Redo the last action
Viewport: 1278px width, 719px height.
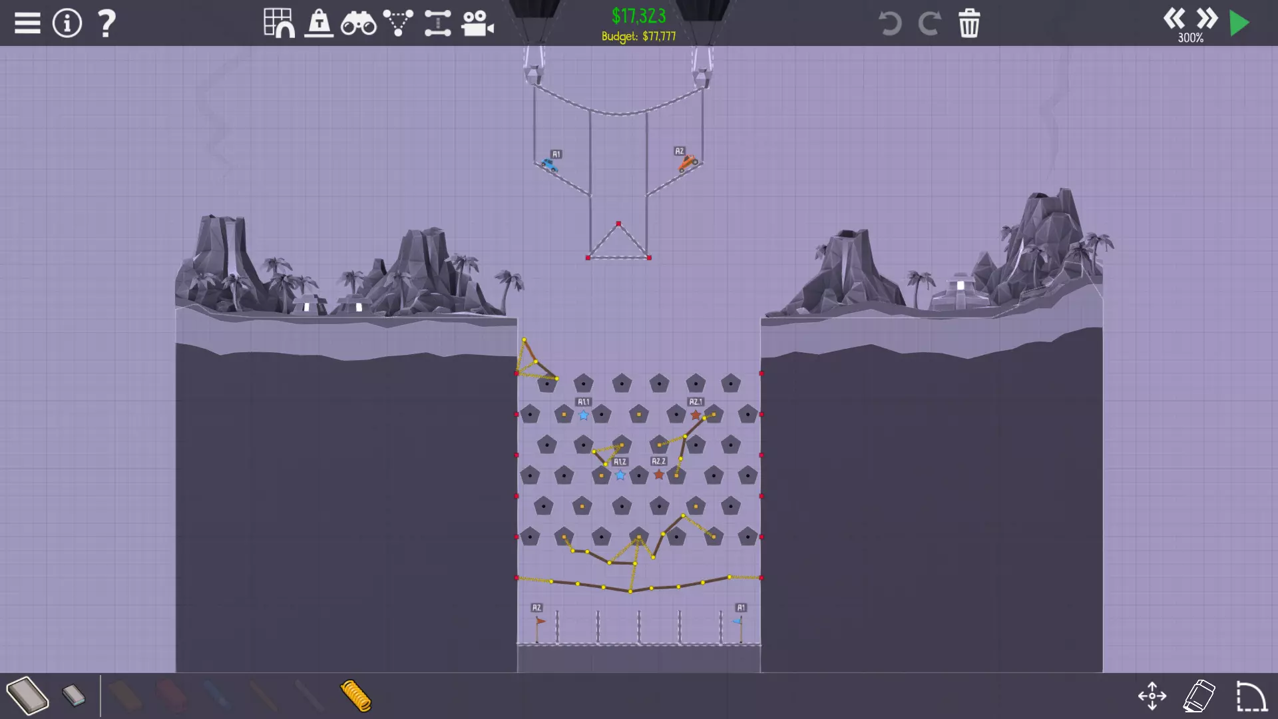(929, 24)
